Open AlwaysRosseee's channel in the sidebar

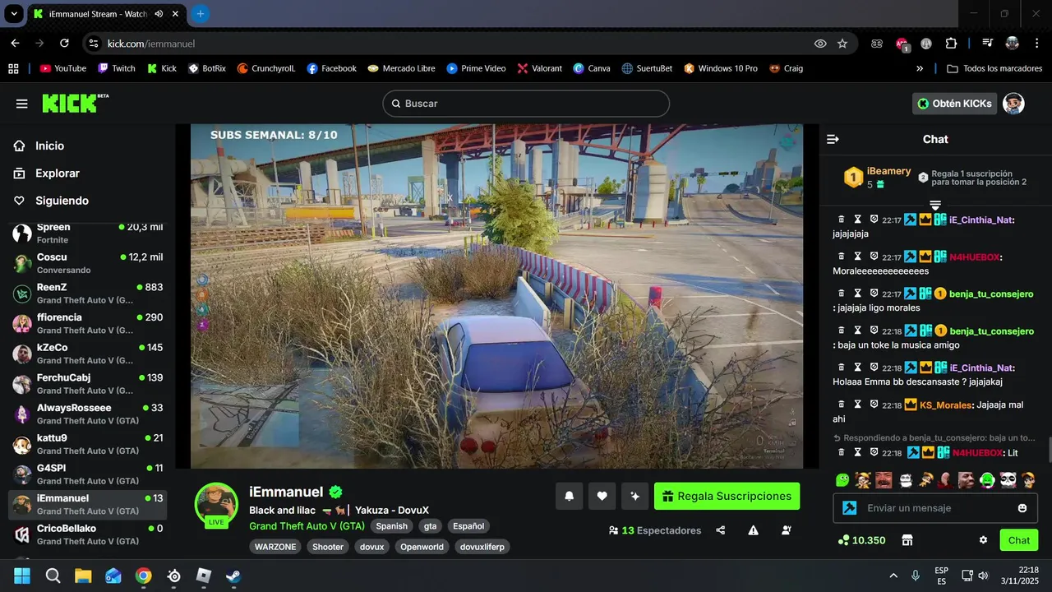coord(88,414)
